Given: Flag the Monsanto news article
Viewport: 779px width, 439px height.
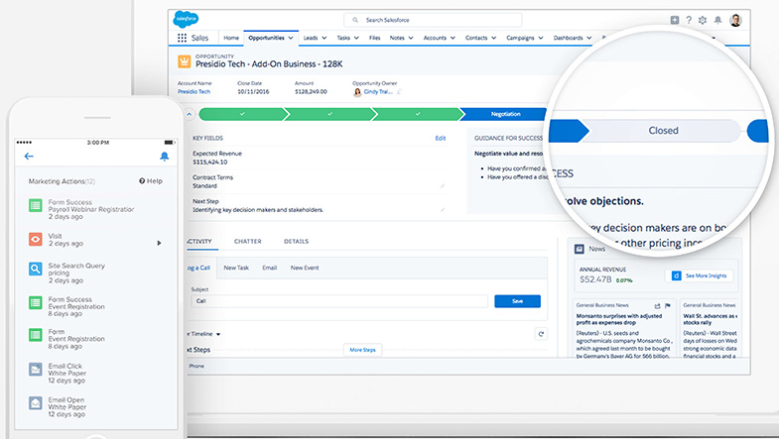Looking at the screenshot, I should tap(668, 305).
